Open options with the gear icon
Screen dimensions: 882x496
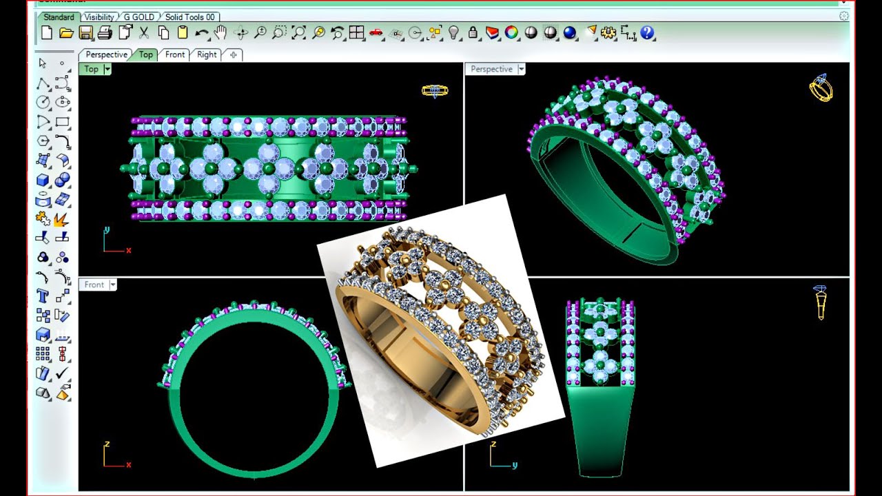(608, 32)
